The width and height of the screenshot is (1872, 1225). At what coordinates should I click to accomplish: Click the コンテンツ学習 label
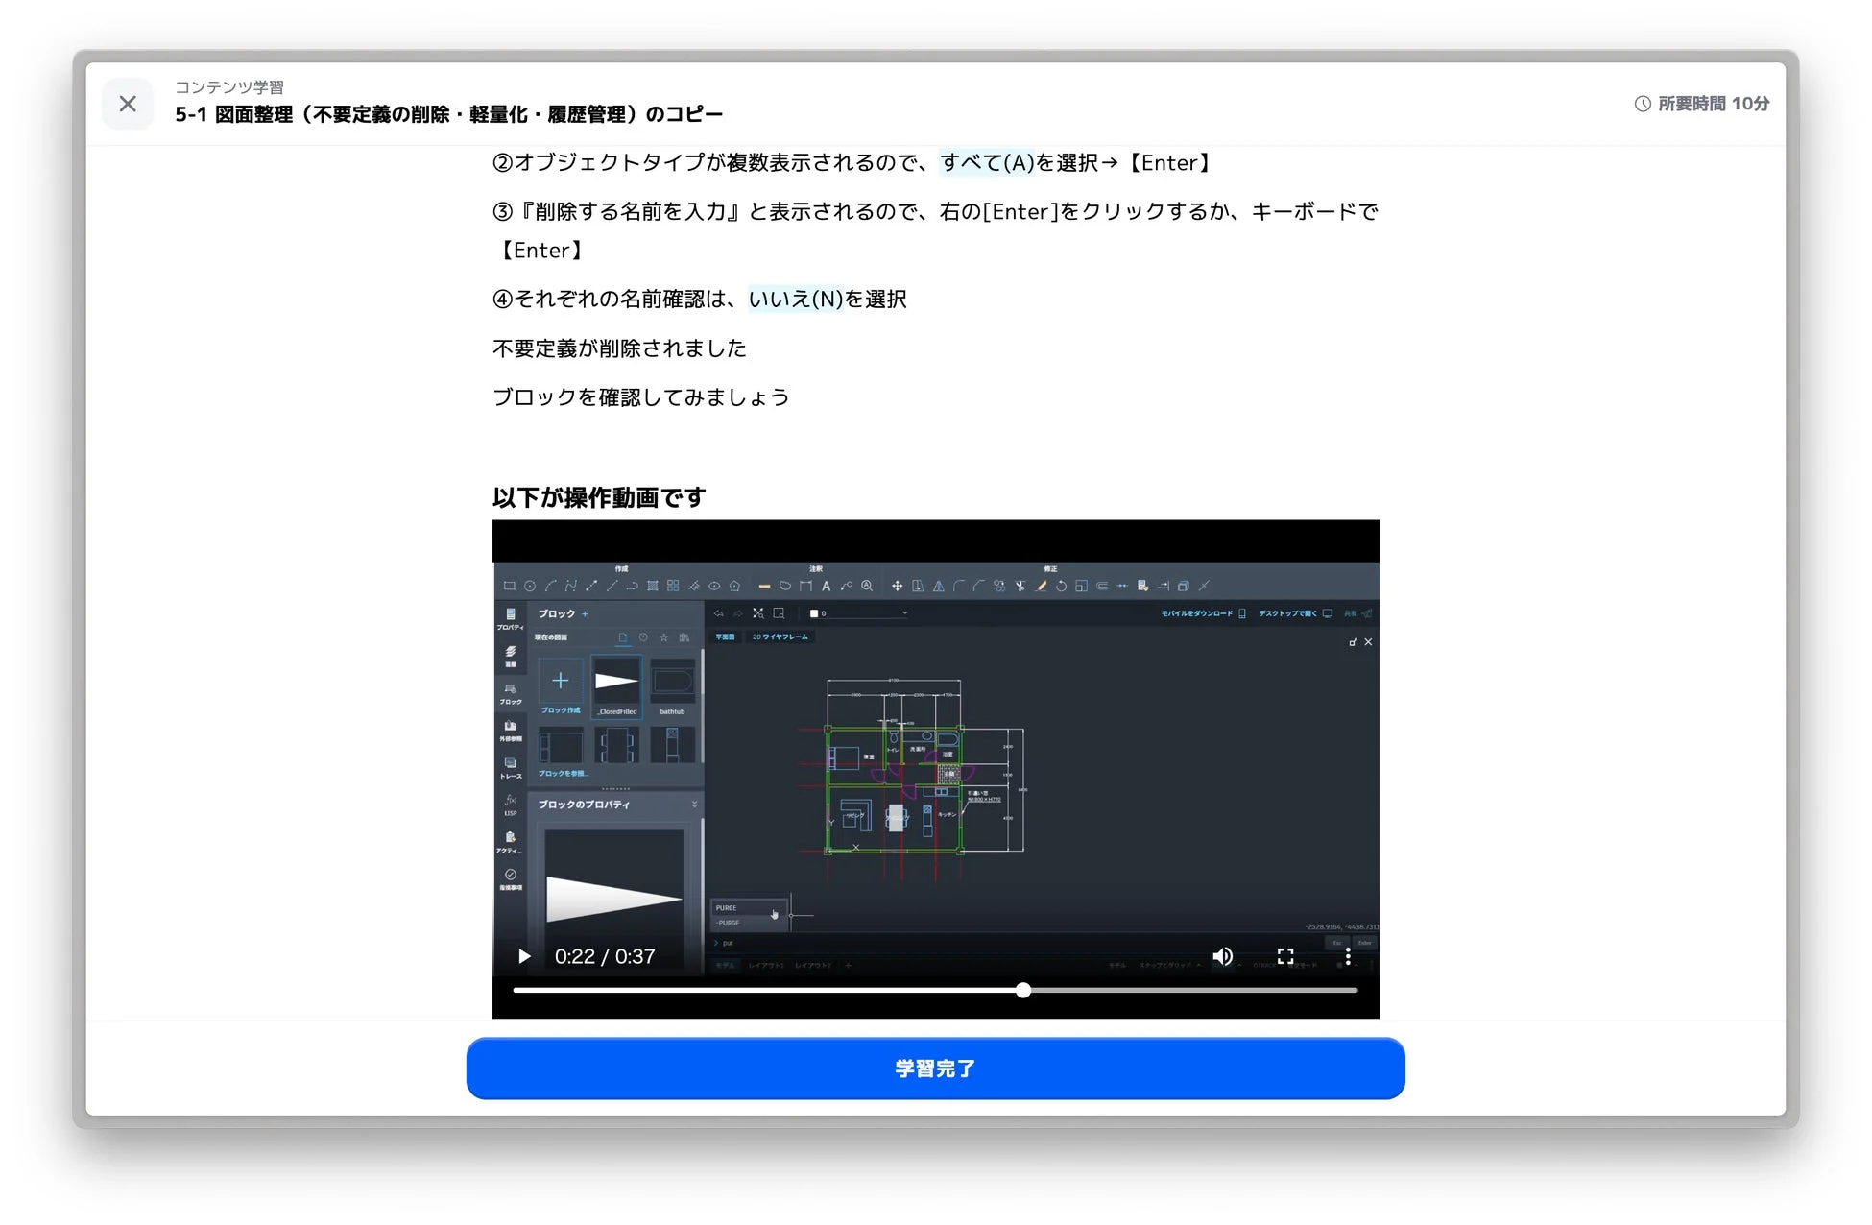click(229, 86)
